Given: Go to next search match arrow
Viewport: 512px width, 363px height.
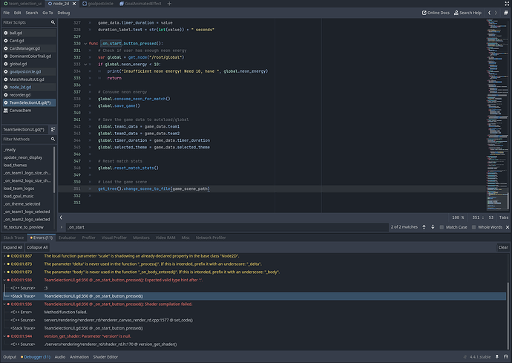Looking at the screenshot, I should pyautogui.click(x=433, y=227).
